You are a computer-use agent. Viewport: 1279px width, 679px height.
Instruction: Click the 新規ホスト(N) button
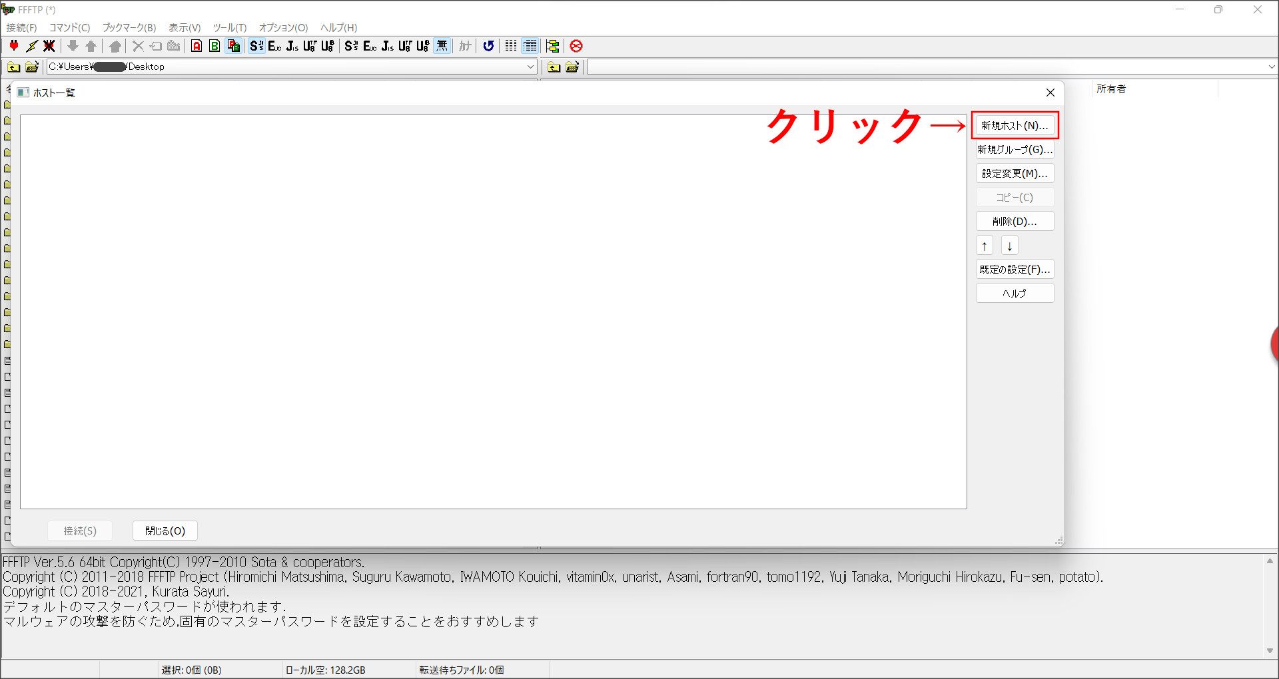pyautogui.click(x=1014, y=125)
